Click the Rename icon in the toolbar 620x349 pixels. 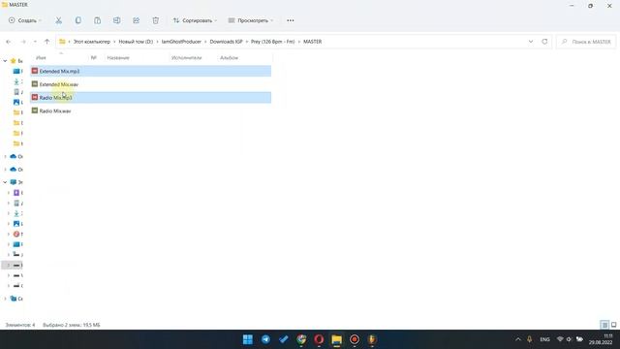116,20
